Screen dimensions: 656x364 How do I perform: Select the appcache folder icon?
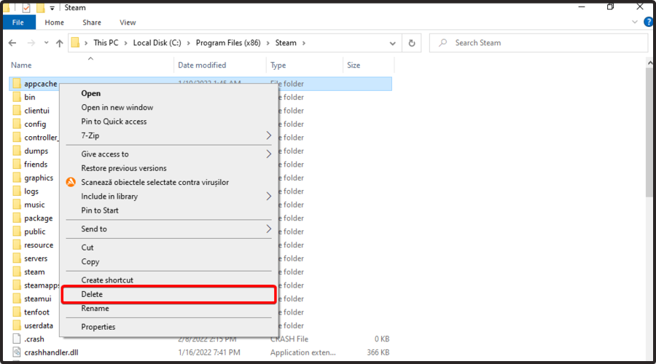click(17, 84)
